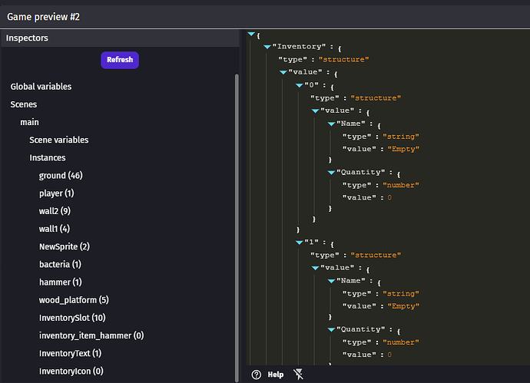The image size is (530, 383).
Task: Click the Help question mark icon
Action: (257, 375)
